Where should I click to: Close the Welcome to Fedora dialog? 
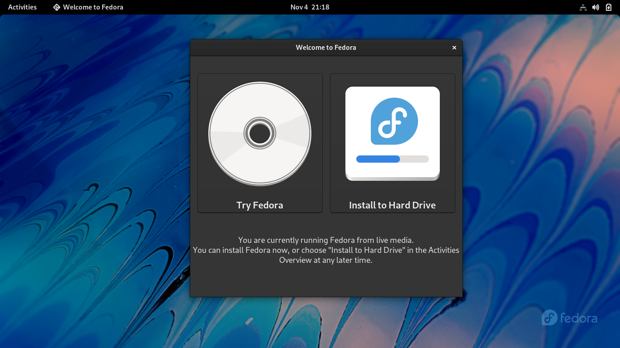pyautogui.click(x=454, y=48)
